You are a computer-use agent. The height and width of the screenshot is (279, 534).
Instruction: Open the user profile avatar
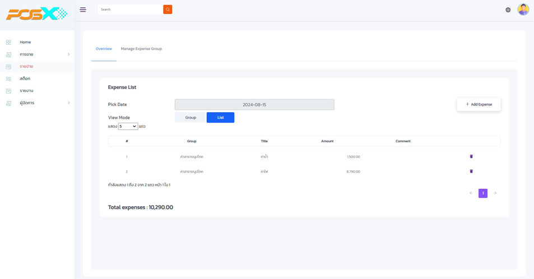523,10
